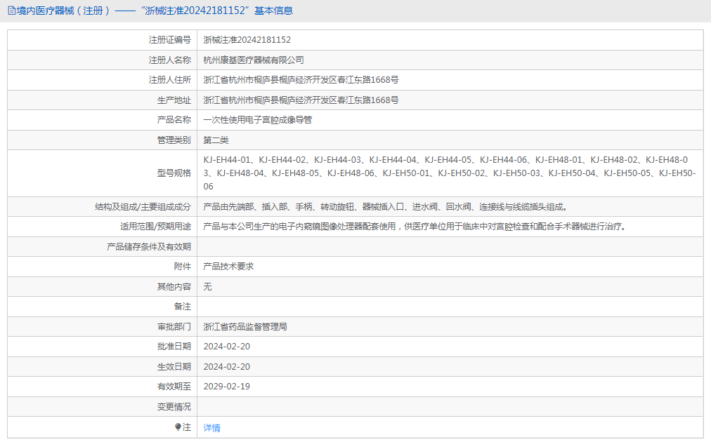Click the 结构及组成/主要组成成分 label

tap(143, 207)
